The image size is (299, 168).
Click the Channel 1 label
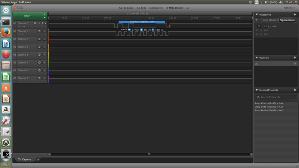click(x=23, y=31)
